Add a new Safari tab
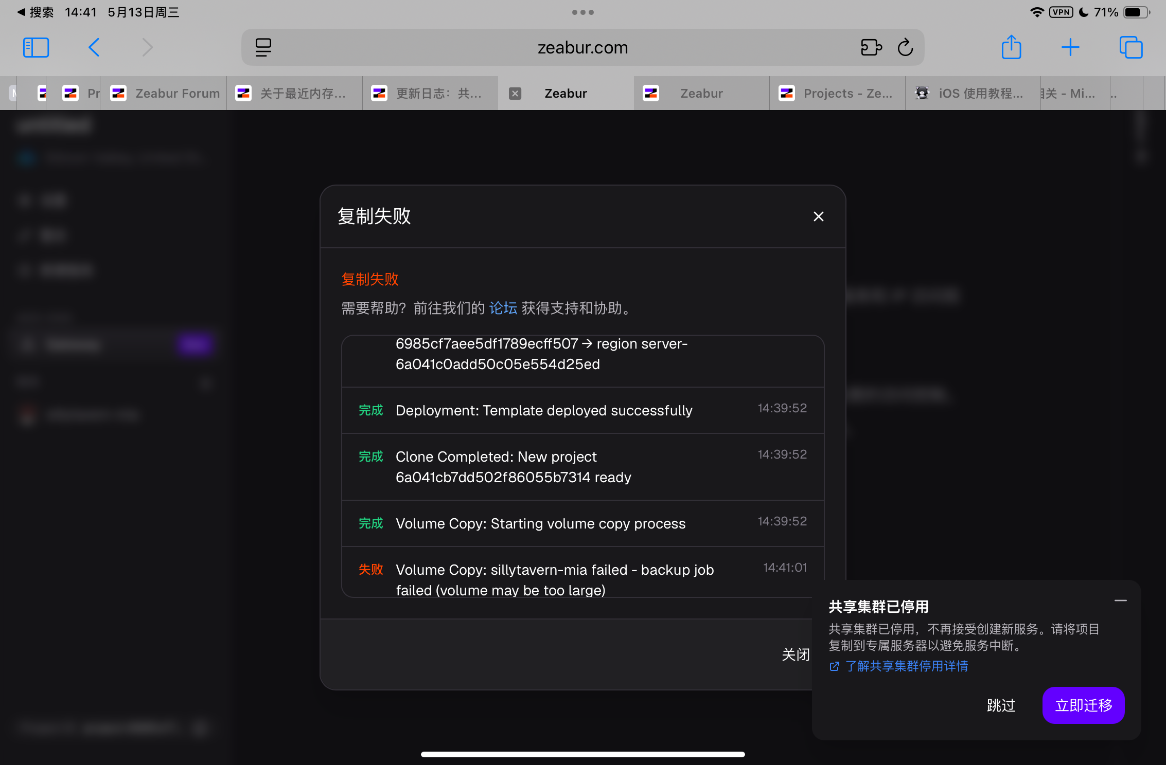 click(1070, 47)
